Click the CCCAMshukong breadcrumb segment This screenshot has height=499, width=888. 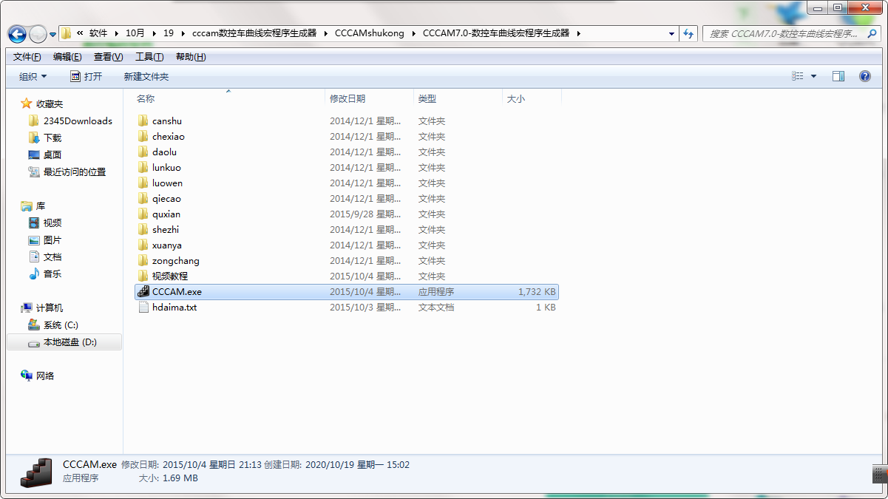(x=370, y=33)
